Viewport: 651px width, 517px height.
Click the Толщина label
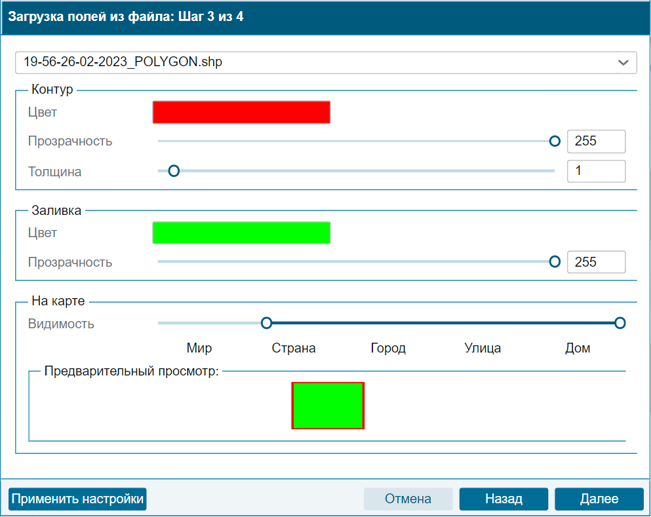(55, 172)
